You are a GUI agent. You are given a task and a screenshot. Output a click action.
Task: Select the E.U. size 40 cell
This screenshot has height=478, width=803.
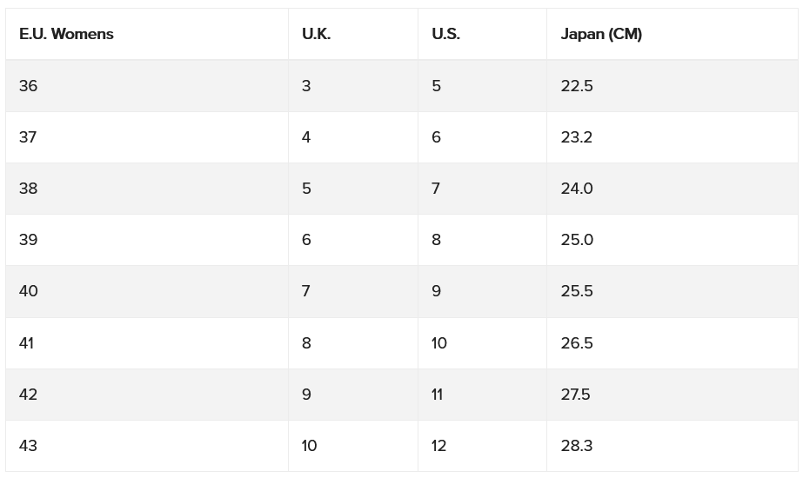click(147, 291)
